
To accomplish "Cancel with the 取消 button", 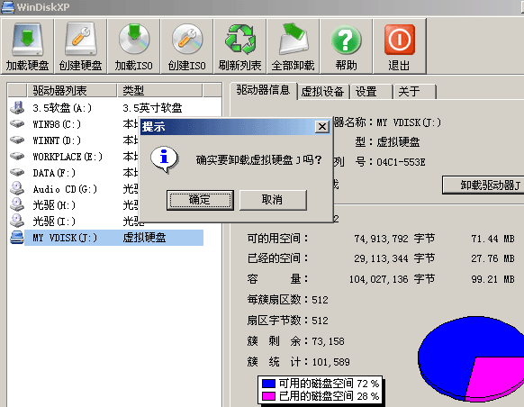I will (x=273, y=200).
